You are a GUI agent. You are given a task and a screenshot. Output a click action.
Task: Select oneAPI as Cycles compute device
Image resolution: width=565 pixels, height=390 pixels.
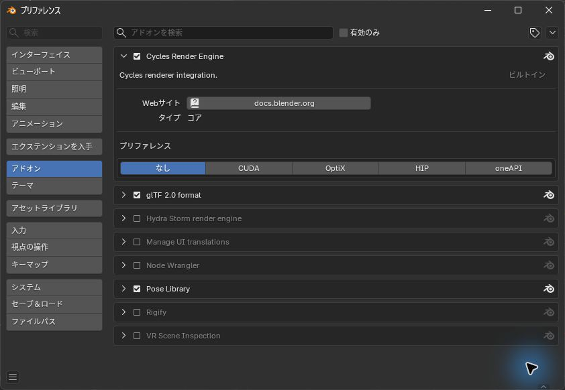pyautogui.click(x=509, y=168)
